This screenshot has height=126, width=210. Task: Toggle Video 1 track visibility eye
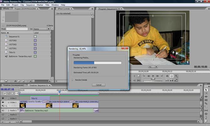click(x=3, y=102)
